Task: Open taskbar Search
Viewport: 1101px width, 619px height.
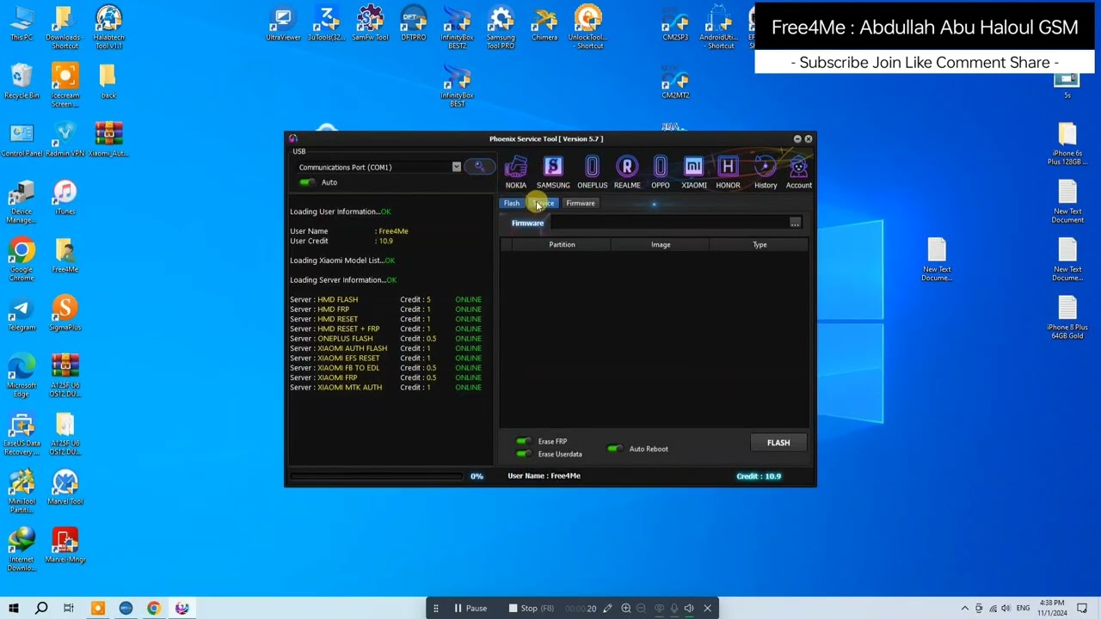Action: tap(40, 609)
